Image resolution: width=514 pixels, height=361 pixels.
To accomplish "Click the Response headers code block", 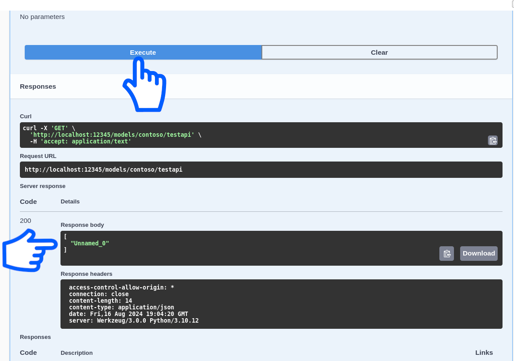I will pyautogui.click(x=177, y=304).
